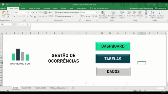Open the font size dropdown
The height and width of the screenshot is (94, 168).
pos(31,13)
